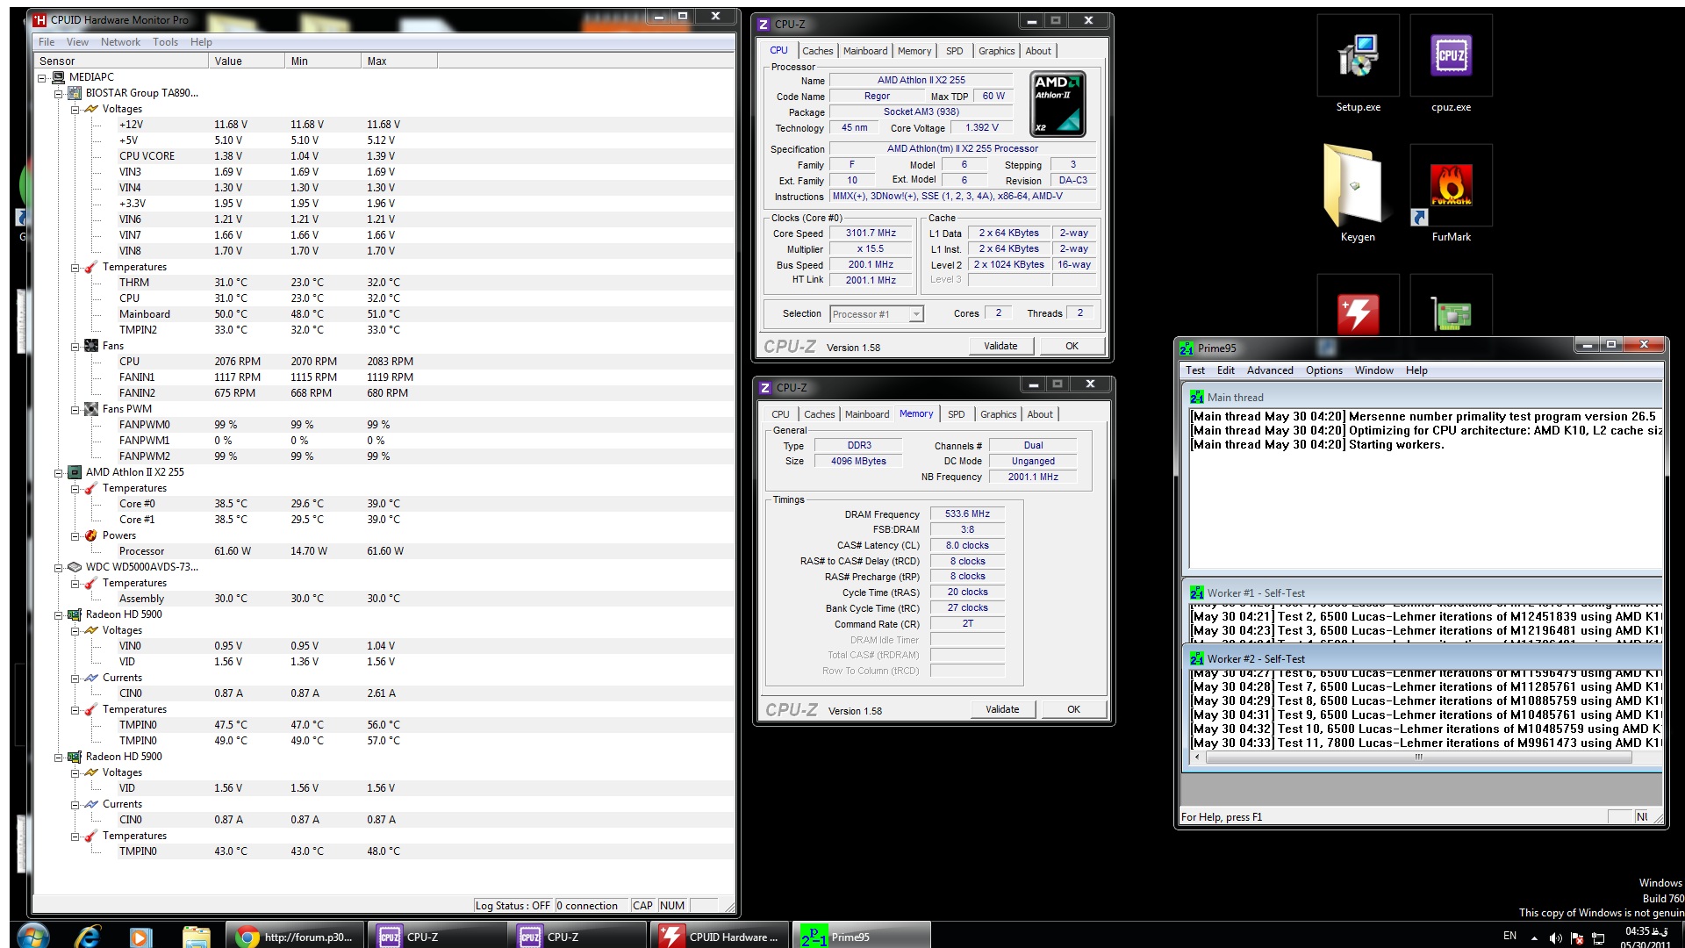Screen dimensions: 1685x948
Task: Collapse the Fans PWM node
Action: 75,409
